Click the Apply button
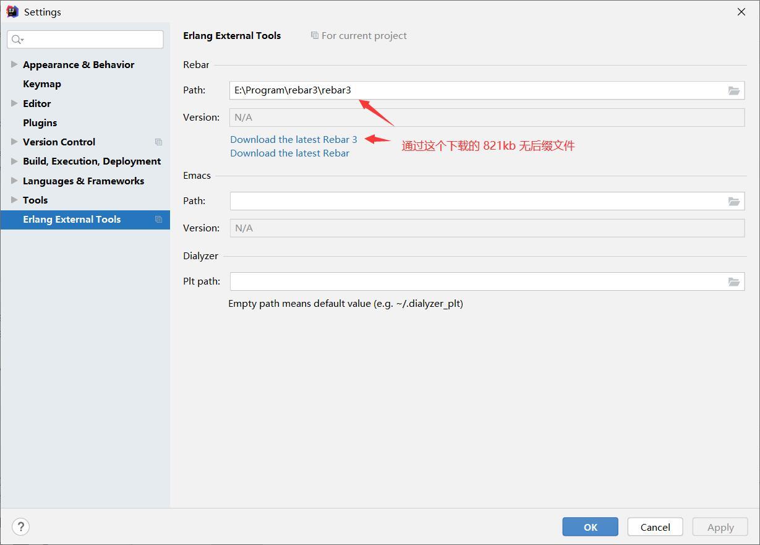Screen dimensions: 760x545 (720, 527)
